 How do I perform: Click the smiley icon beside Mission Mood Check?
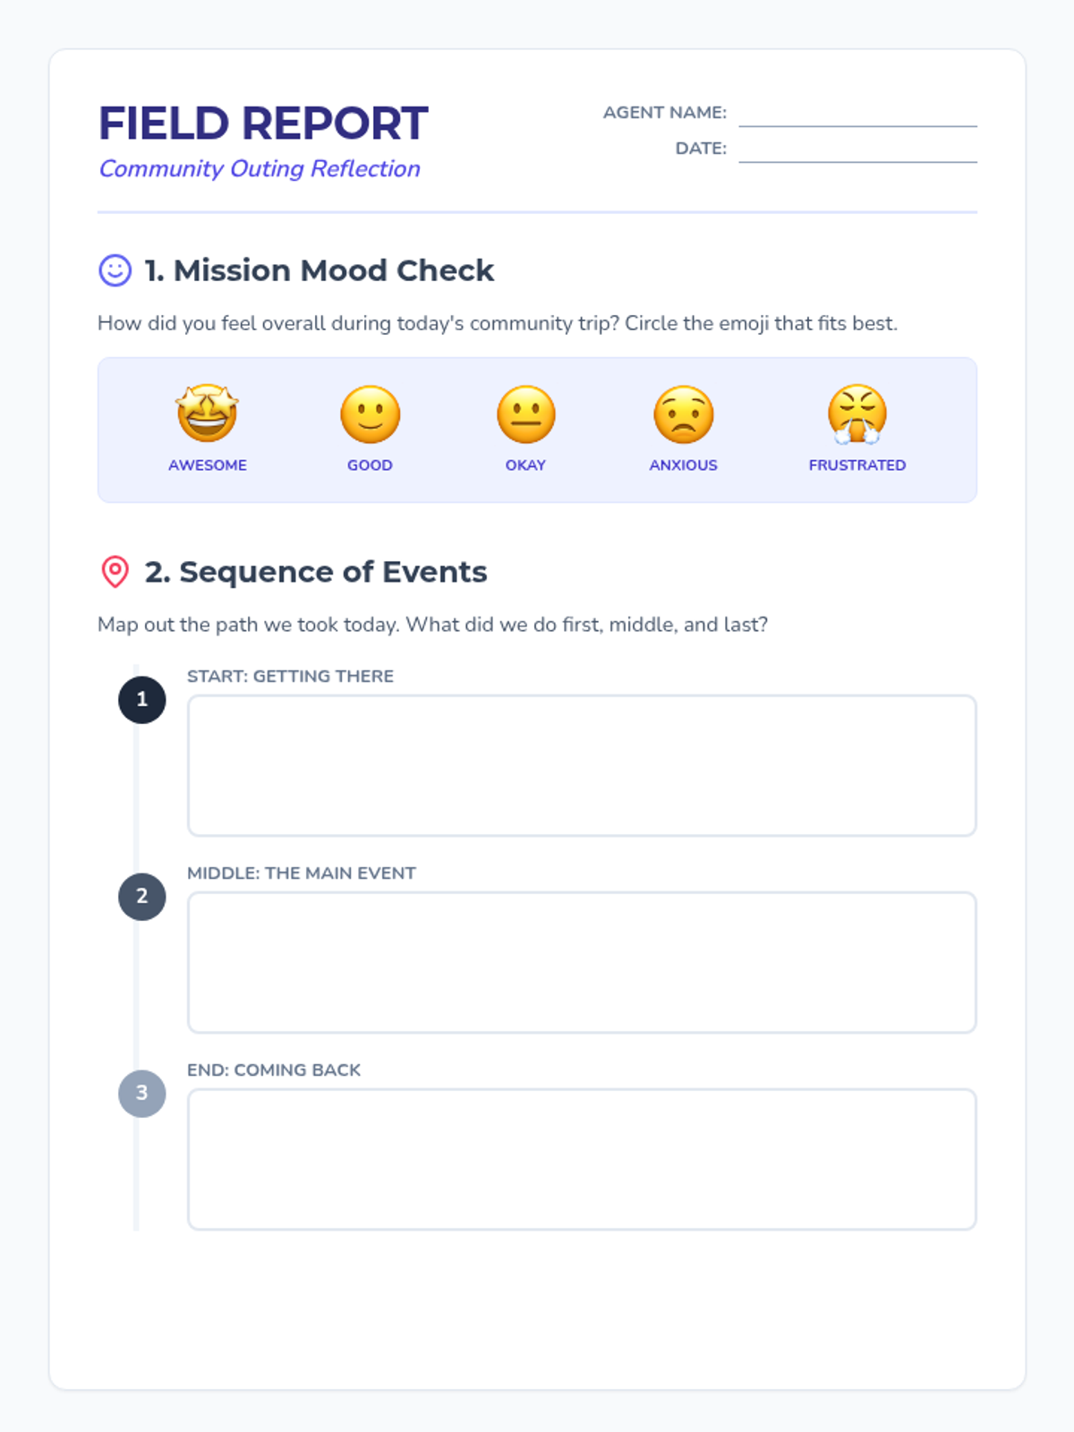coord(115,270)
